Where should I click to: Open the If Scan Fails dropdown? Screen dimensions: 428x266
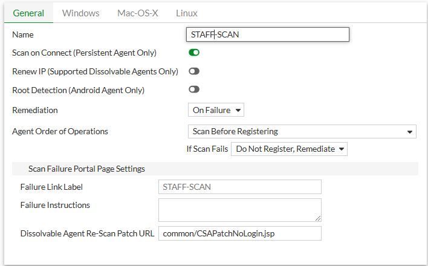289,149
